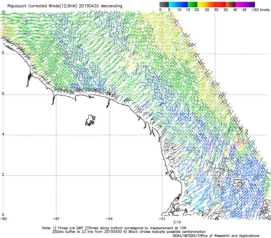
Task: Click the orange 25-30 knots color swatch
Action: [212, 4]
